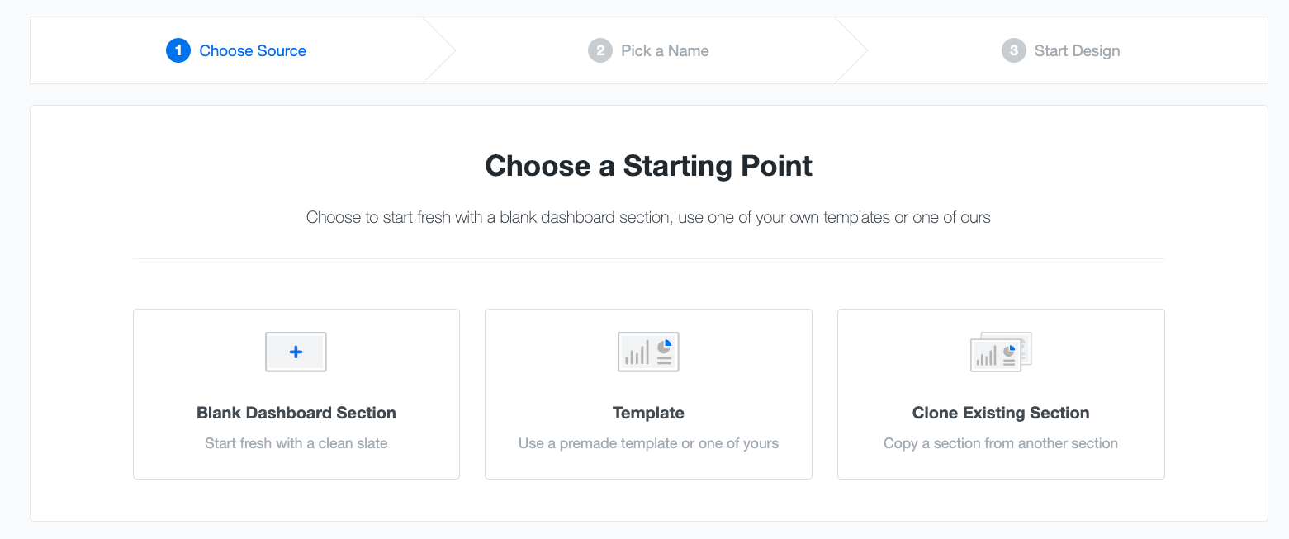This screenshot has height=539, width=1289.
Task: Click the grey step 3 circle icon
Action: tap(1014, 50)
